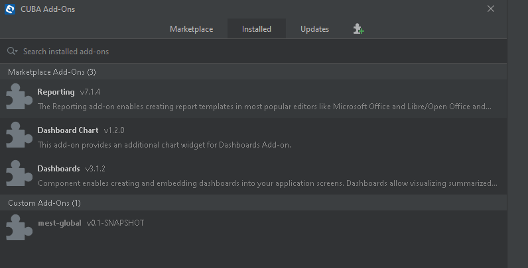Open the Updates tab
528x268 pixels.
315,29
